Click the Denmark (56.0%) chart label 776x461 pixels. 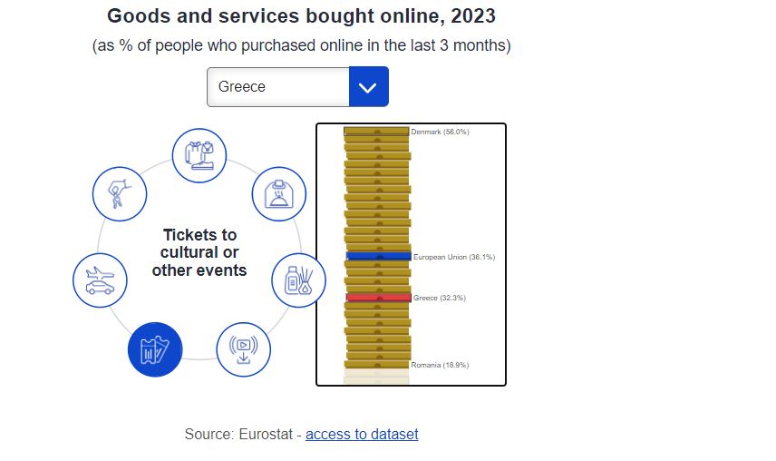point(440,132)
